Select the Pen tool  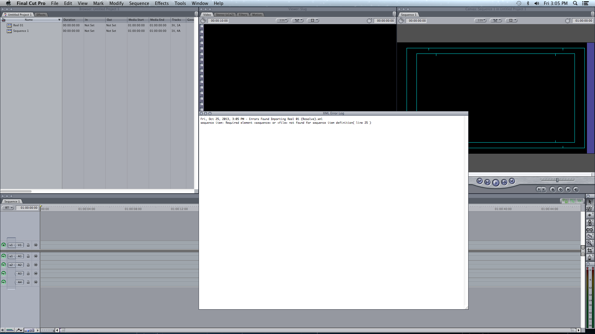590,257
